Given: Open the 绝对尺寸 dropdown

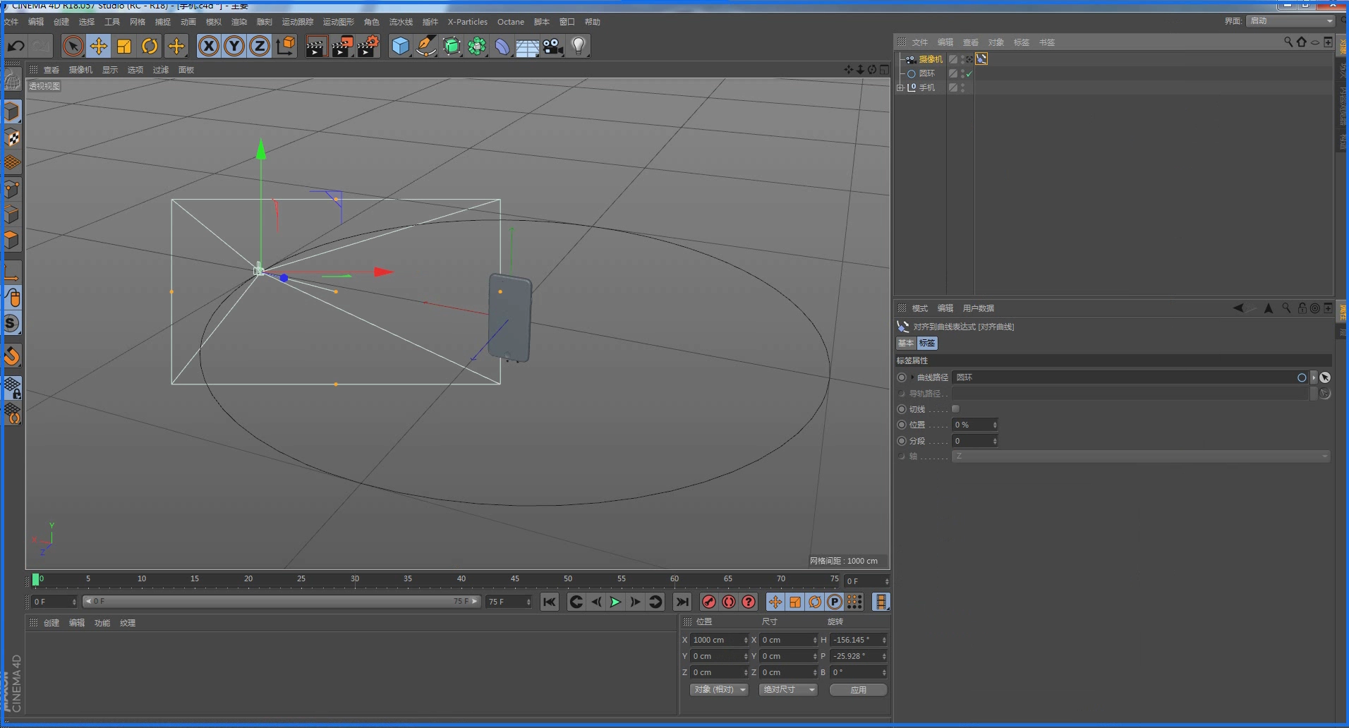Looking at the screenshot, I should 788,689.
